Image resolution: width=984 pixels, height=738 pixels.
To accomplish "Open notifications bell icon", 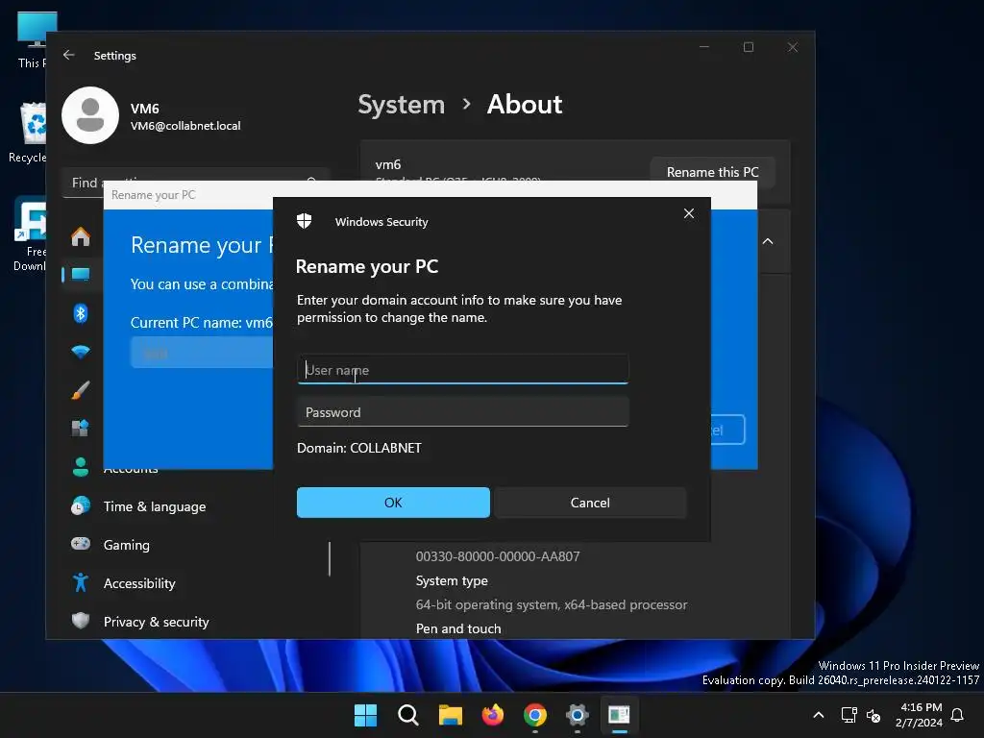I will click(957, 715).
